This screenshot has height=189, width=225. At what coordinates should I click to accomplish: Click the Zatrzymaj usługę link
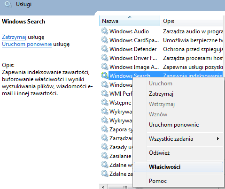click(14, 37)
